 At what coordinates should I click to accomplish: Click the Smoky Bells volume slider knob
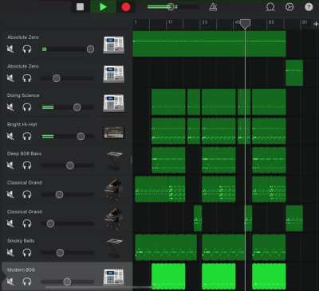tap(60, 253)
